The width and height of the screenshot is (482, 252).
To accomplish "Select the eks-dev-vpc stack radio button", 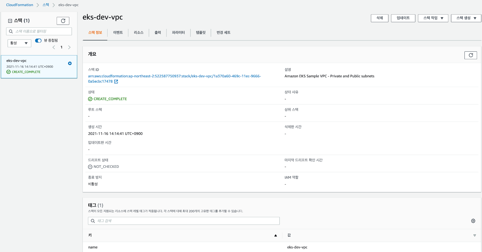I will (70, 63).
